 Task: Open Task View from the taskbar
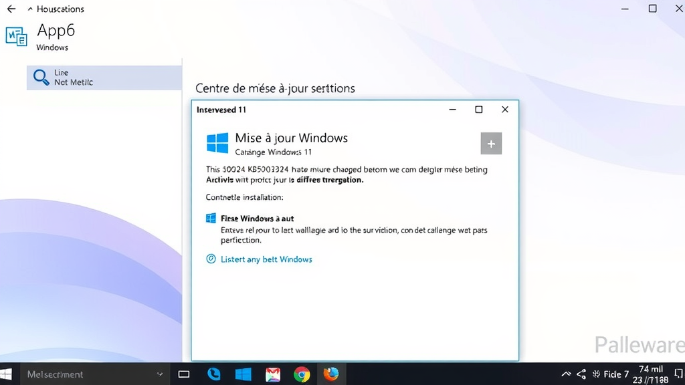coord(184,374)
